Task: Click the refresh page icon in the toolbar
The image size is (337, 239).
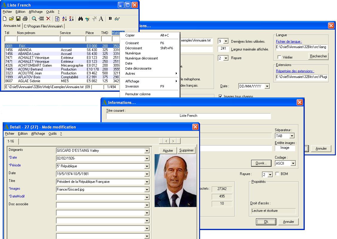Action: pyautogui.click(x=57, y=19)
